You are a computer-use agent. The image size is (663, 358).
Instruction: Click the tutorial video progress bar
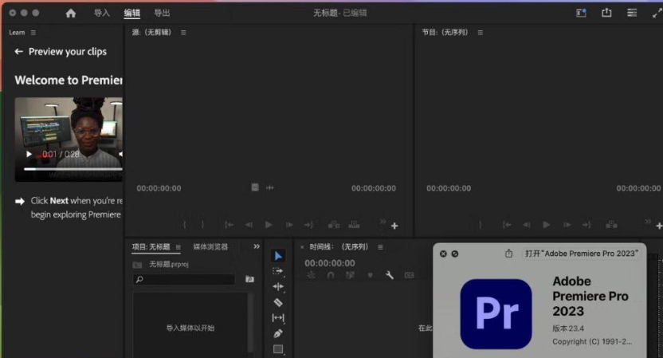[x=73, y=169]
